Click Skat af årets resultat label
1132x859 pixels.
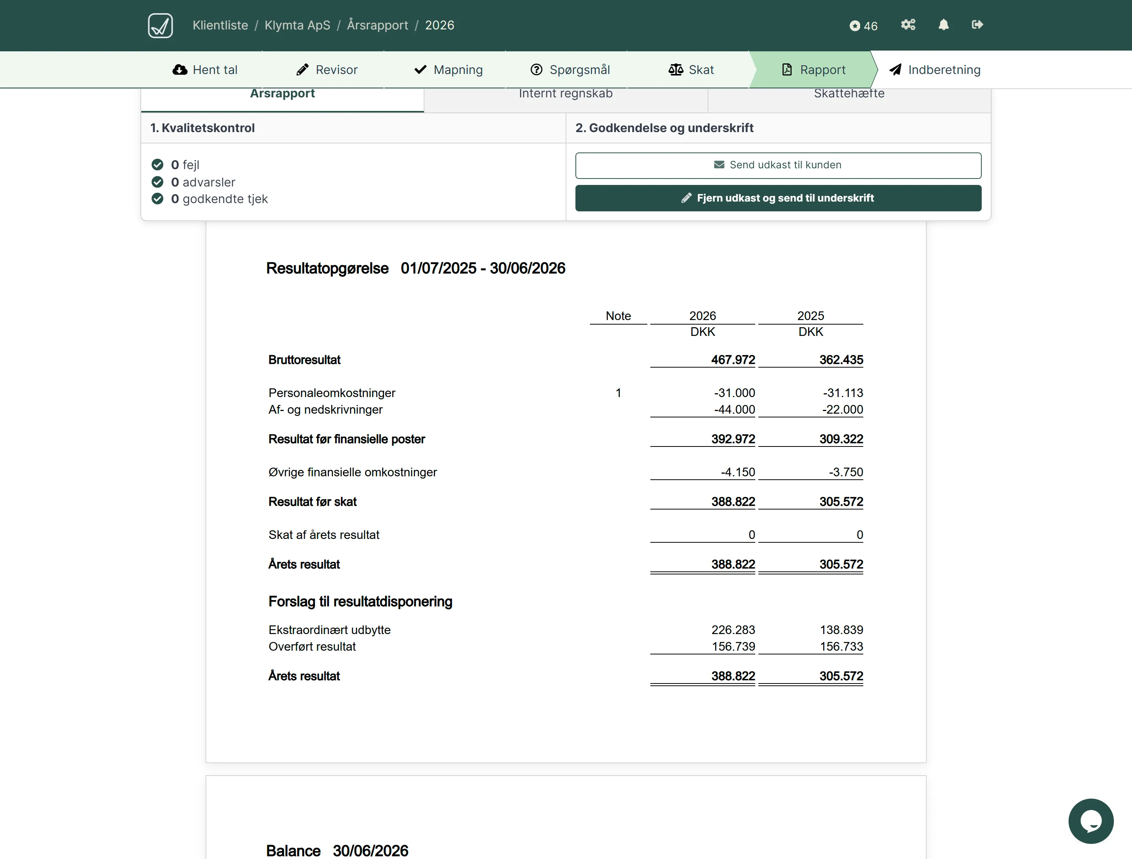pos(324,535)
